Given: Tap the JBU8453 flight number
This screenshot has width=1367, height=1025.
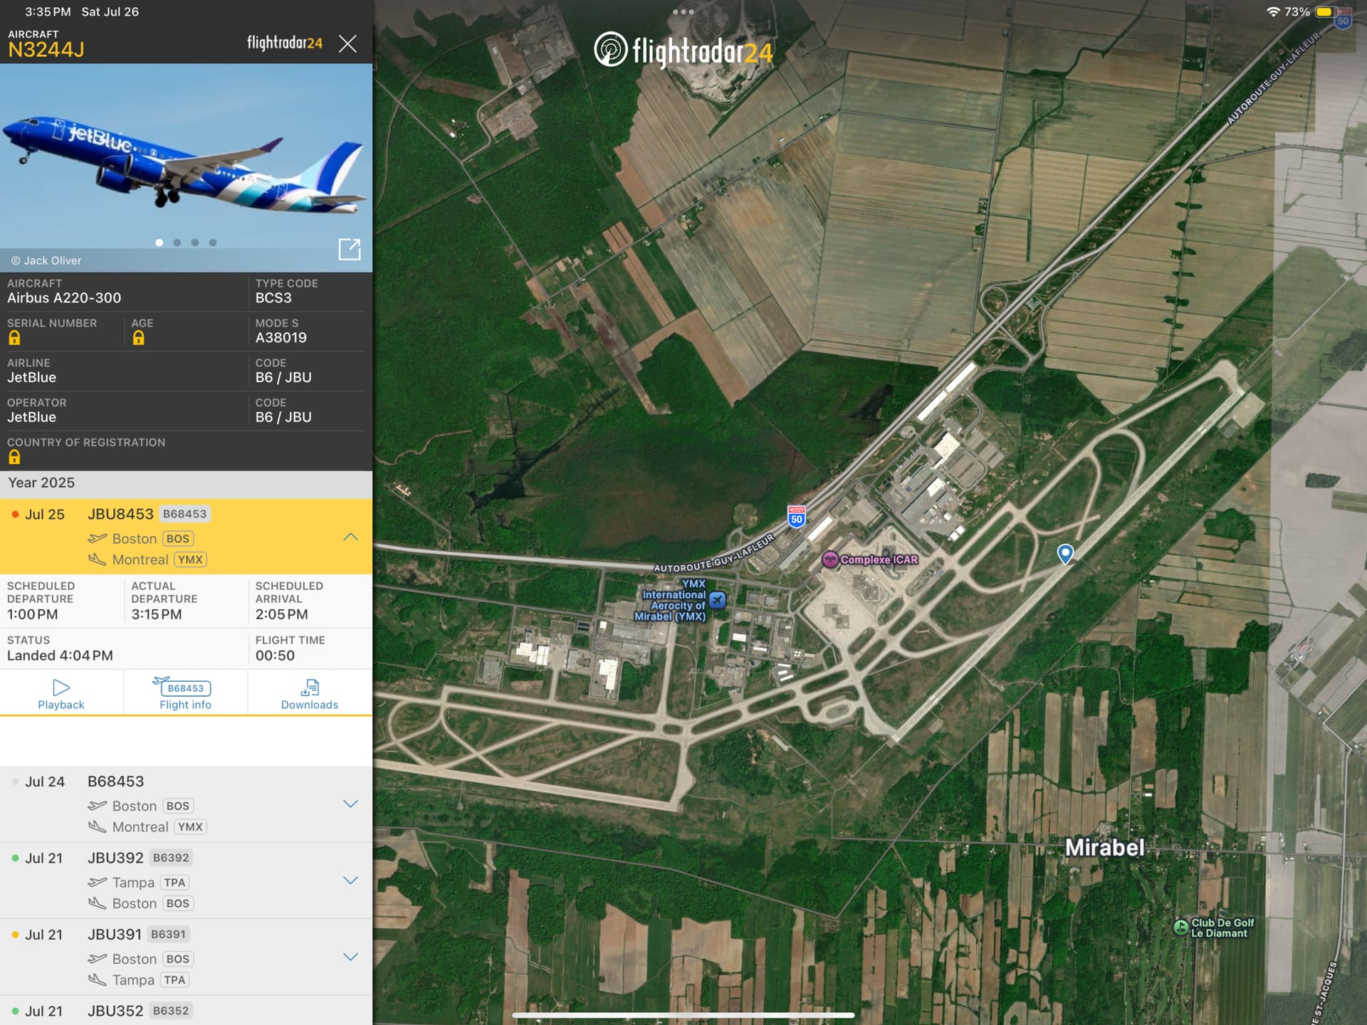Looking at the screenshot, I should [x=120, y=514].
